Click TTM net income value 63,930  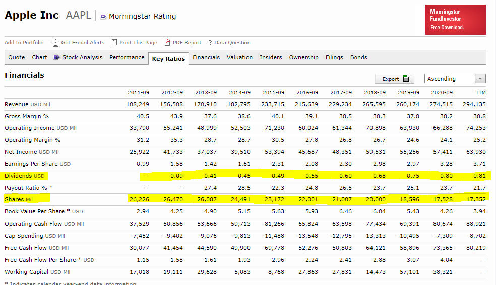(476, 152)
